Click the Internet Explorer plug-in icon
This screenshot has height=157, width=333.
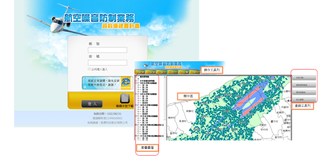pyautogui.click(x=126, y=83)
